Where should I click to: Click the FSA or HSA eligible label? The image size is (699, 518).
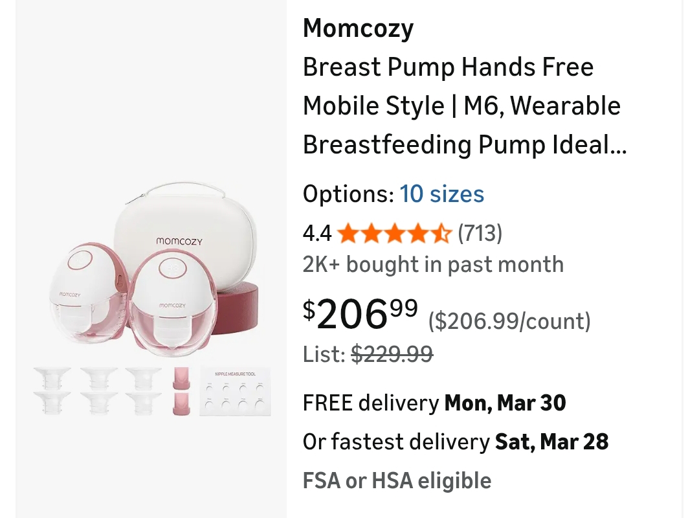[x=397, y=481]
